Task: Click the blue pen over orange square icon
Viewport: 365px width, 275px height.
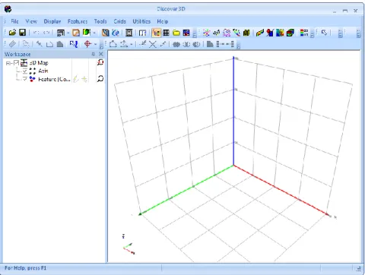Action: point(106,33)
